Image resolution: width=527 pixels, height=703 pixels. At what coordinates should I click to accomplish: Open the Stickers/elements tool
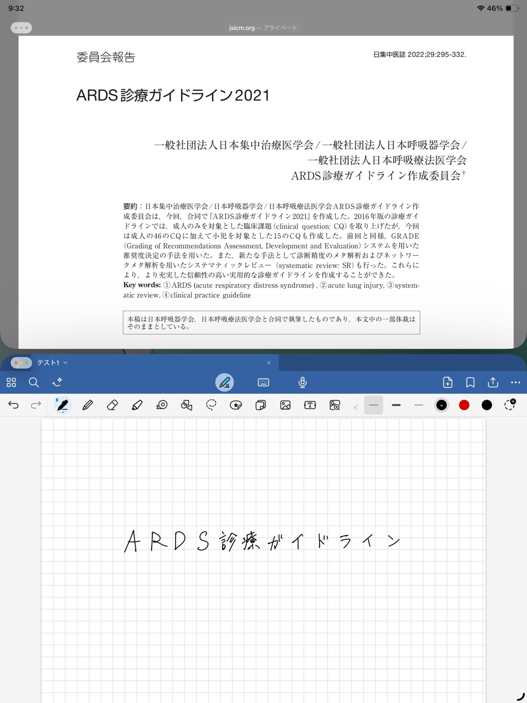coord(236,405)
